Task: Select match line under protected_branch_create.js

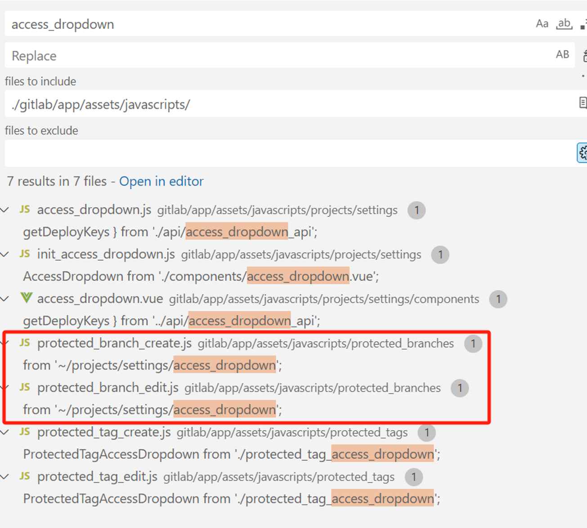Action: point(152,365)
